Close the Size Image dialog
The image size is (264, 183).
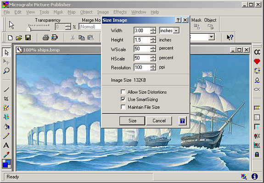185,20
